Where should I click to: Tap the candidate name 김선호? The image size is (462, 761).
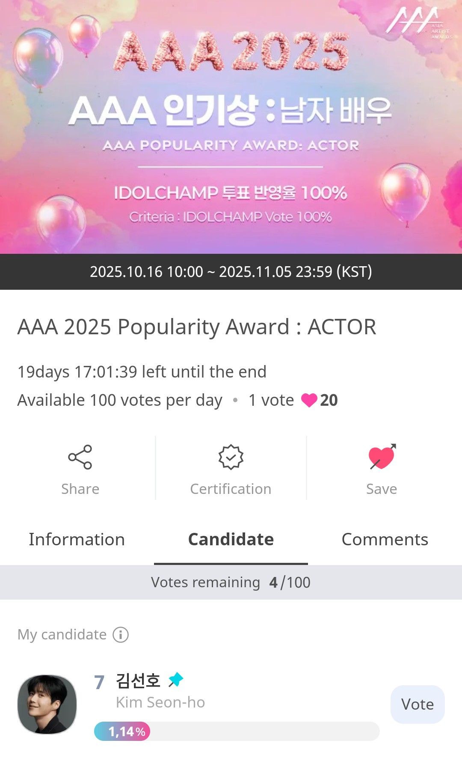click(138, 681)
